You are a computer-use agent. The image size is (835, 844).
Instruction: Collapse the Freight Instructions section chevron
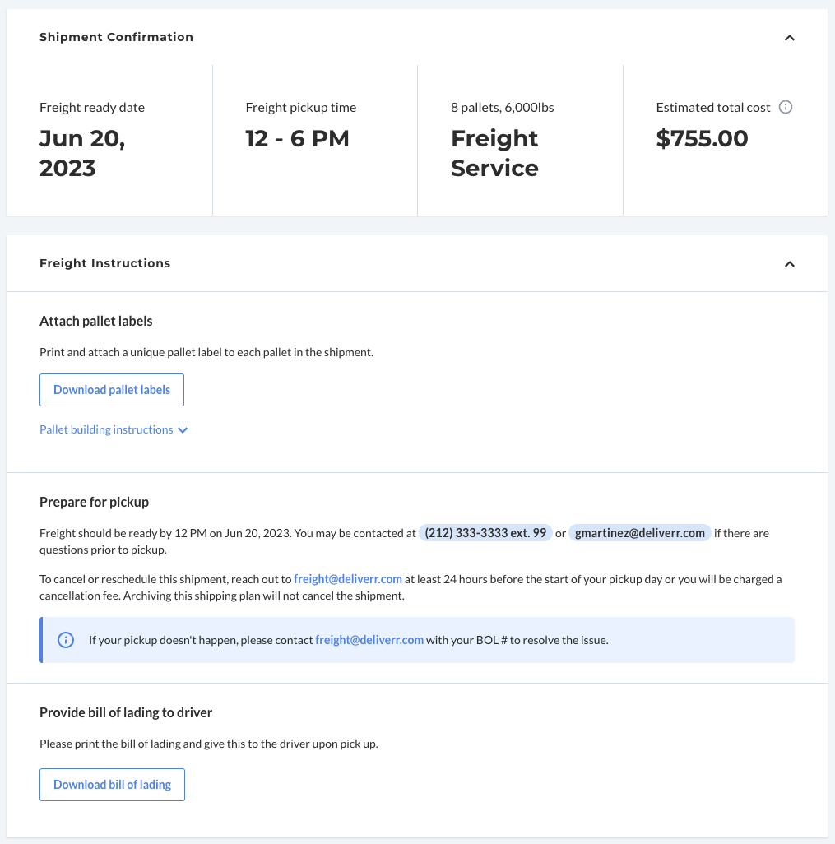(x=789, y=264)
